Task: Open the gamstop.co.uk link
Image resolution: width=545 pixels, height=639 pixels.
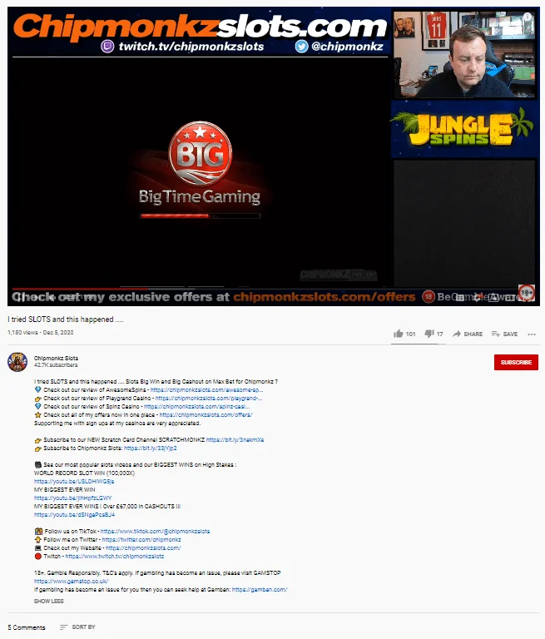Action: tap(71, 582)
